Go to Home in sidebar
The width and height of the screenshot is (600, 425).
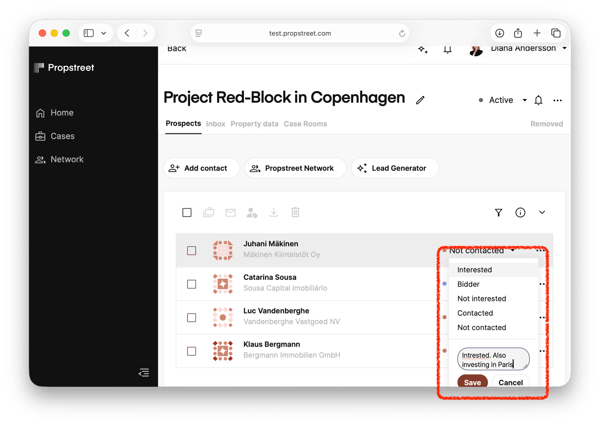[x=54, y=113]
